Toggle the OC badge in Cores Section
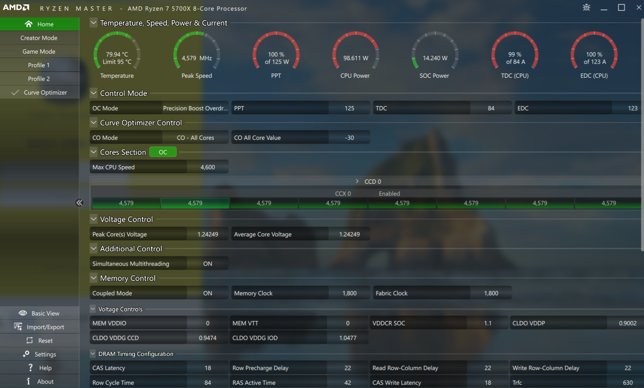The width and height of the screenshot is (644, 388). click(163, 152)
